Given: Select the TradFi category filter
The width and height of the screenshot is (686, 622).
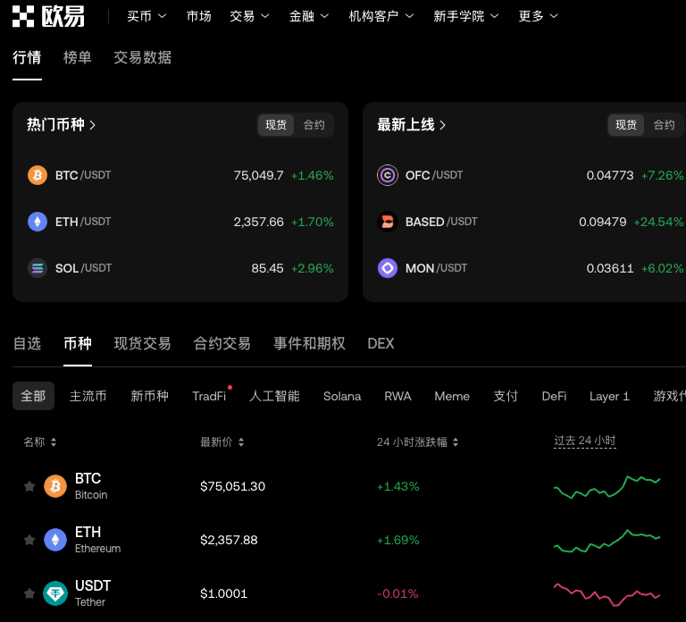Looking at the screenshot, I should (x=209, y=396).
